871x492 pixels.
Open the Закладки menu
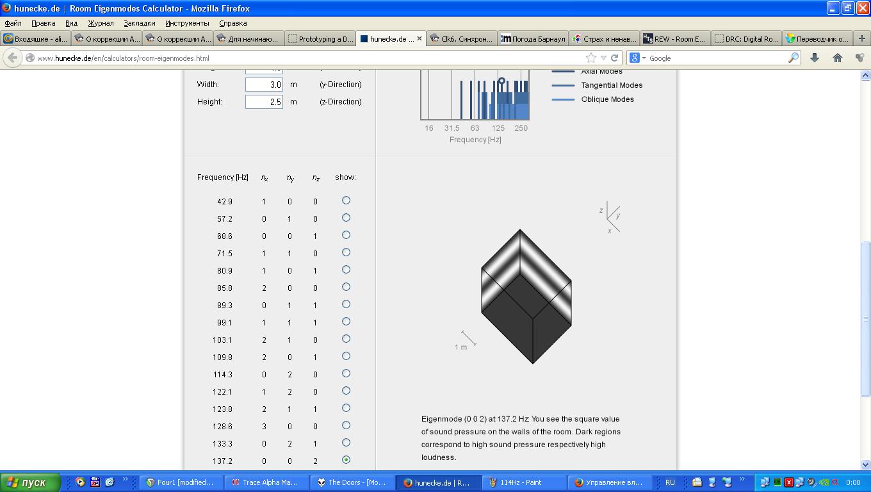coord(139,23)
